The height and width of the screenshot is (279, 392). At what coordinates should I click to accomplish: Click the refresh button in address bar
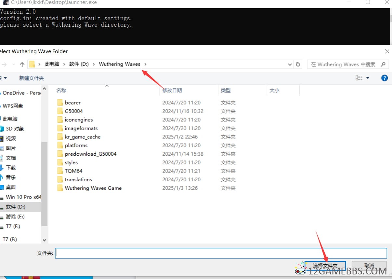pyautogui.click(x=298, y=64)
